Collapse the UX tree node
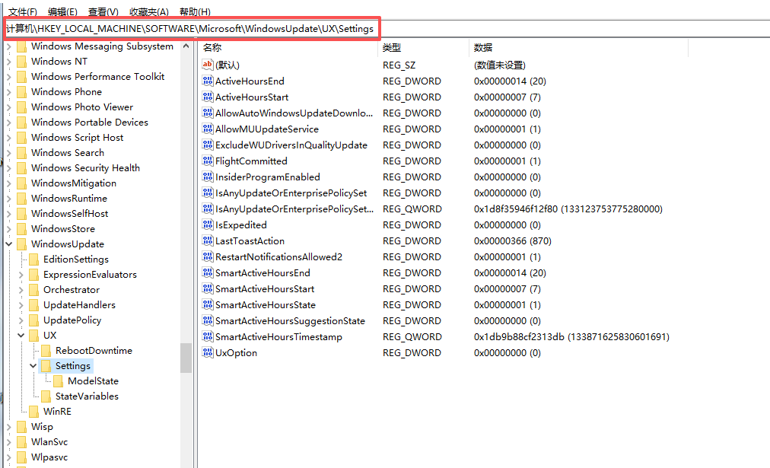Image resolution: width=770 pixels, height=468 pixels. pyautogui.click(x=21, y=335)
